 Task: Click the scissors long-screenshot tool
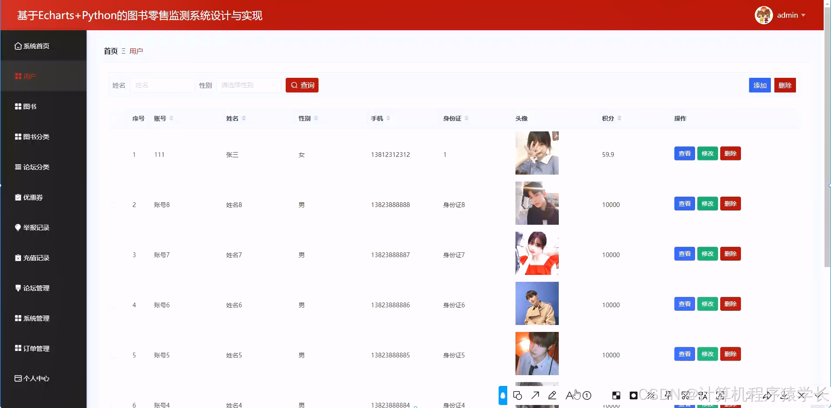pos(686,395)
